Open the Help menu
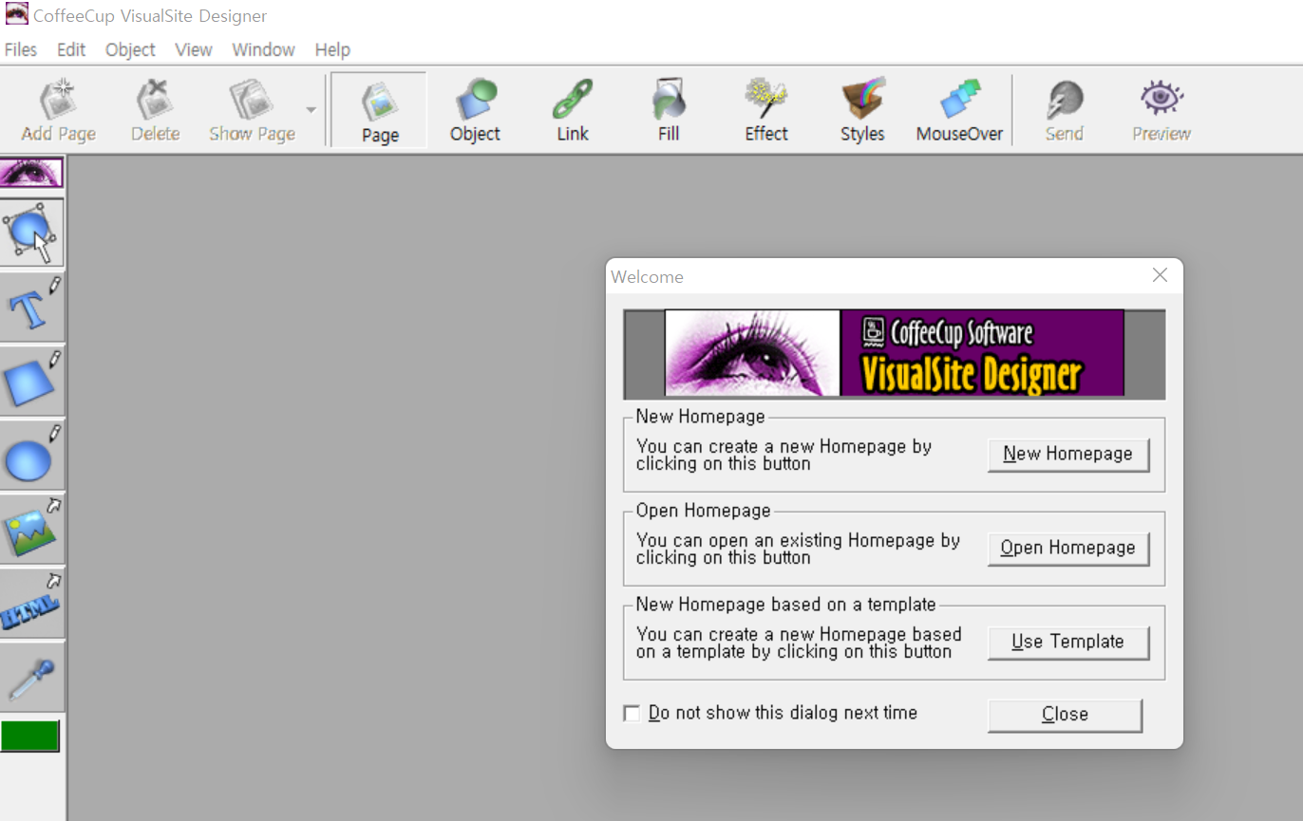1303x821 pixels. pos(332,49)
